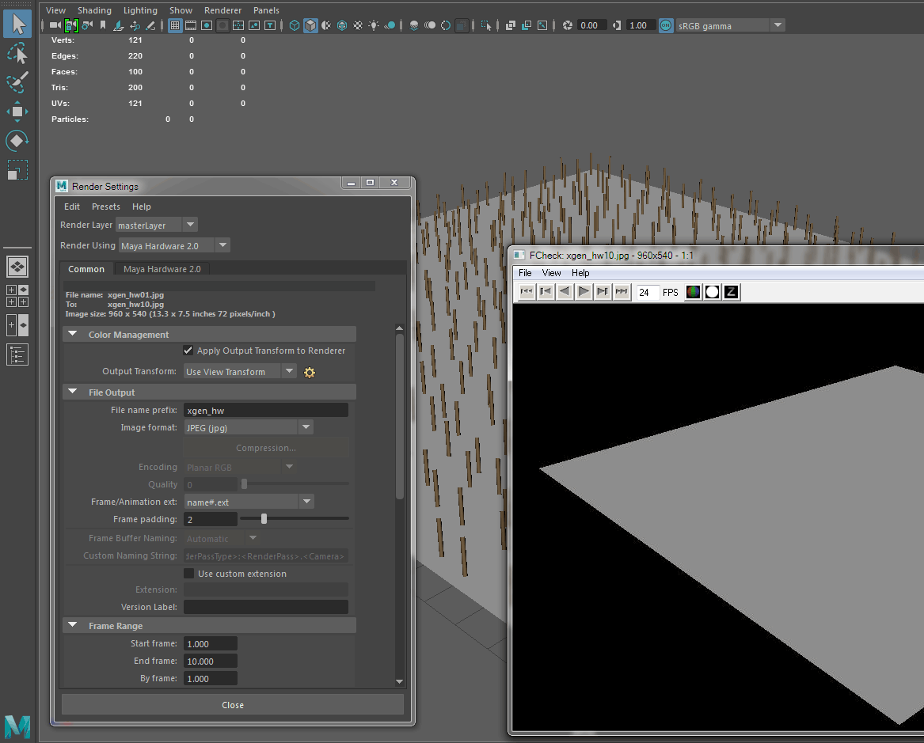Image resolution: width=924 pixels, height=743 pixels.
Task: Toggle the alpha channel button in FCheck
Action: (712, 291)
